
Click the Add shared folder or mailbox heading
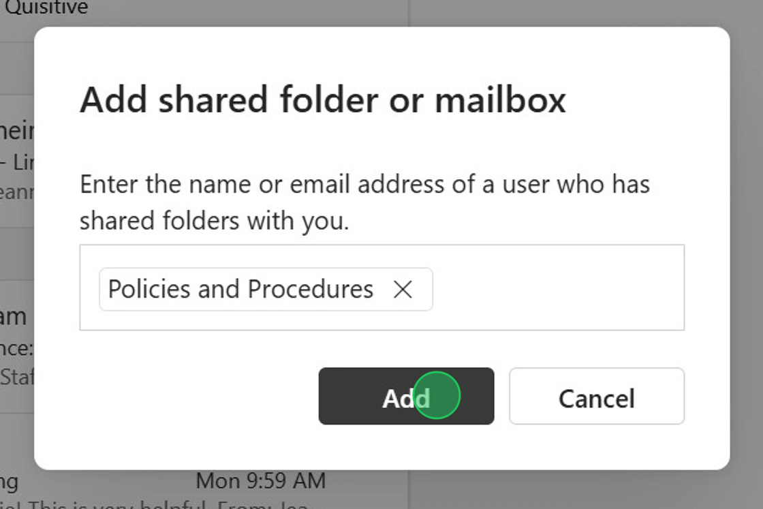pos(322,99)
